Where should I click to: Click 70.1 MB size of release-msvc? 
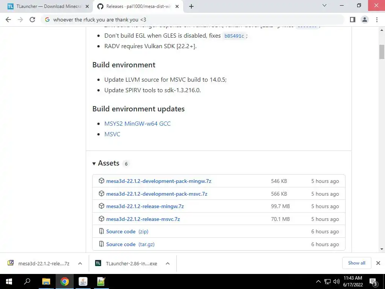pyautogui.click(x=280, y=219)
